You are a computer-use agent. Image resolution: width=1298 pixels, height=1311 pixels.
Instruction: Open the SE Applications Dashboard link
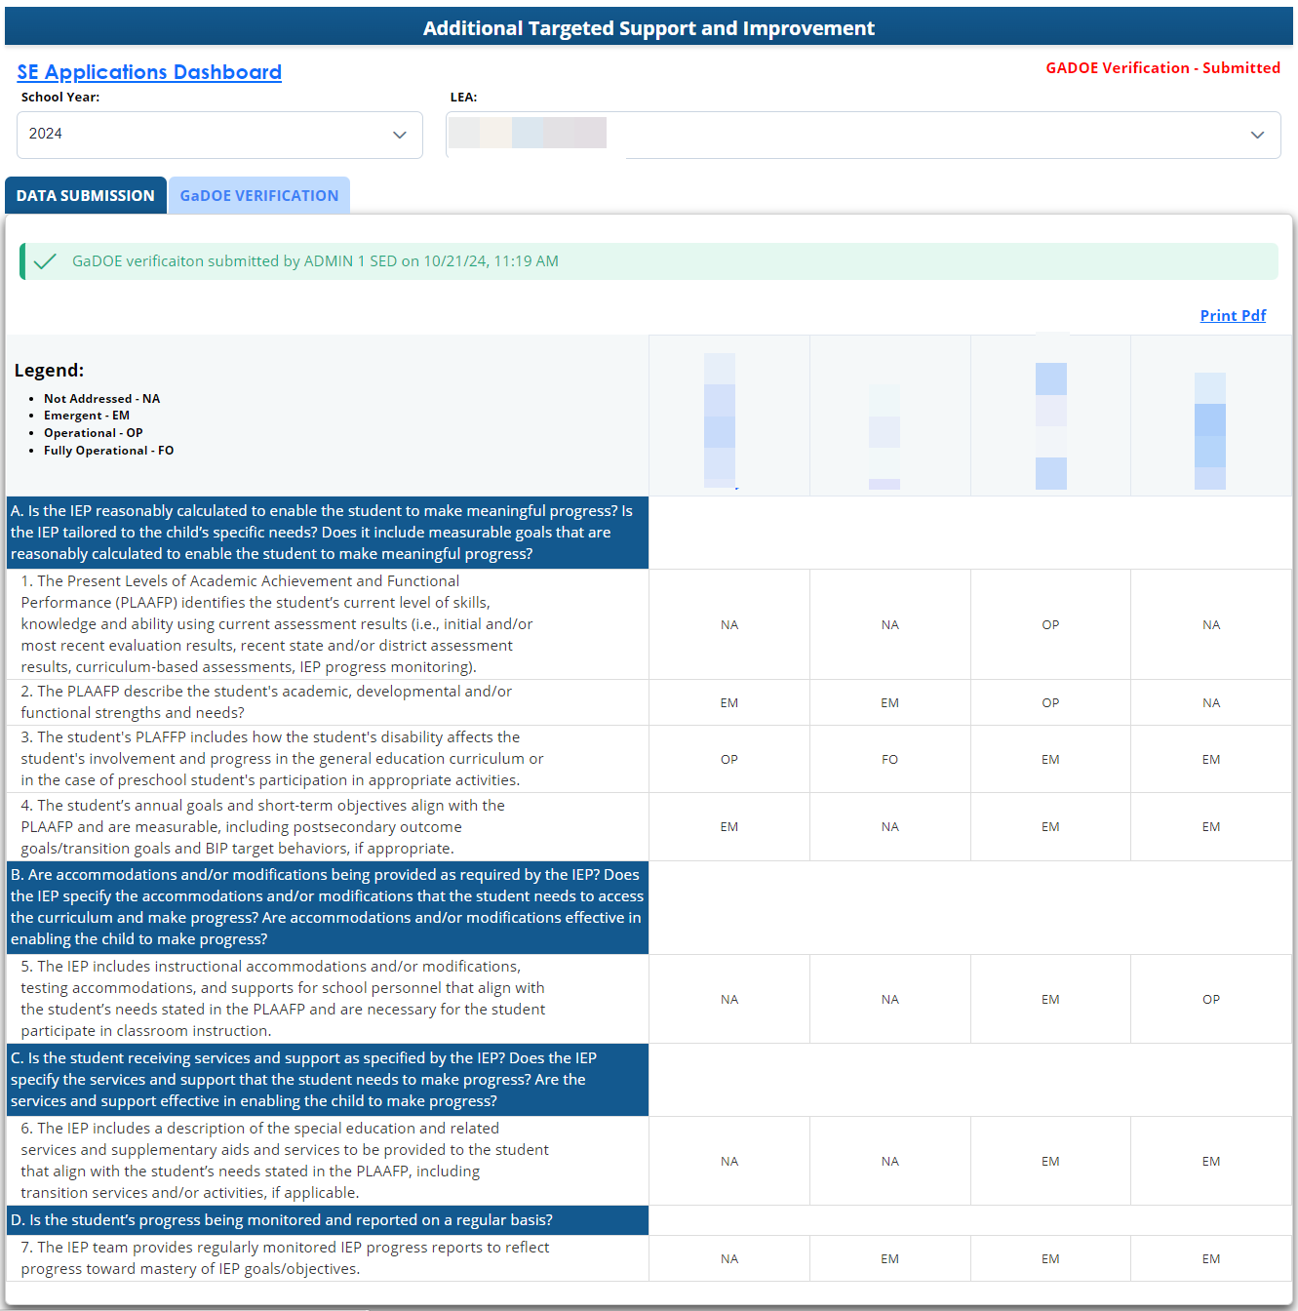(x=149, y=72)
